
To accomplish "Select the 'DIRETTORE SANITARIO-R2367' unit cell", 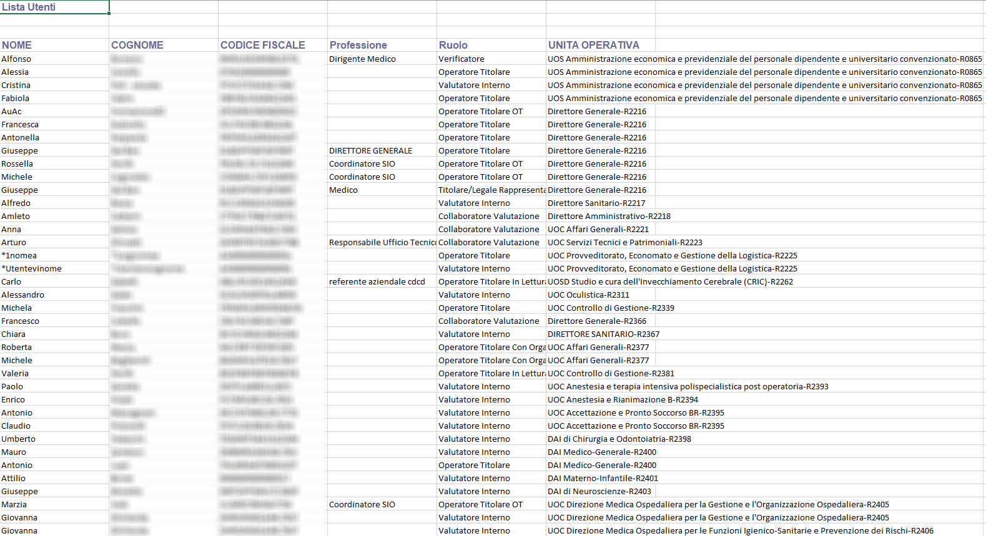I will coord(603,334).
